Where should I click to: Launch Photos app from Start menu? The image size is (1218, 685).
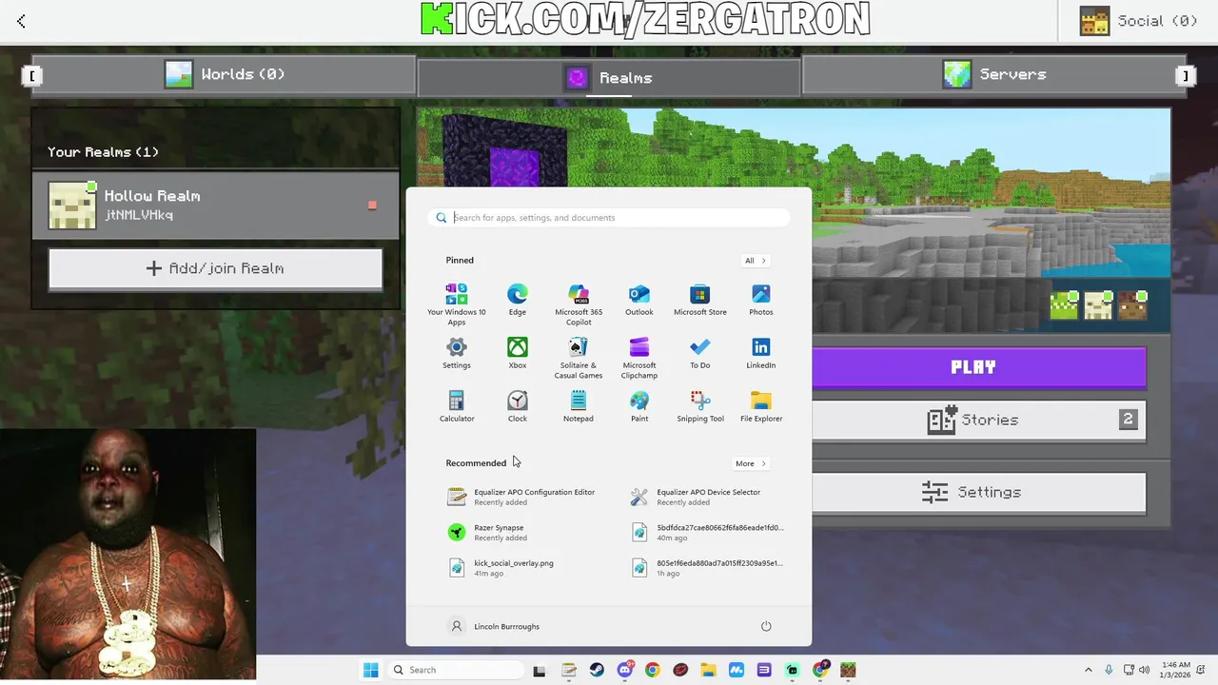pyautogui.click(x=761, y=299)
